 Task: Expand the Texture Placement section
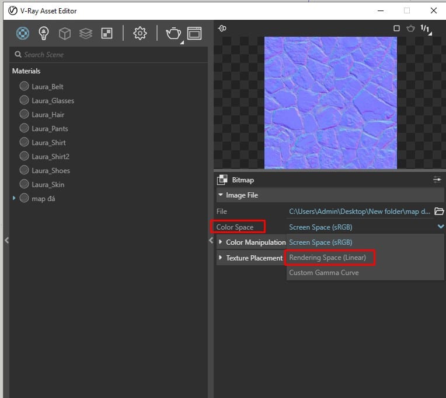[x=221, y=258]
